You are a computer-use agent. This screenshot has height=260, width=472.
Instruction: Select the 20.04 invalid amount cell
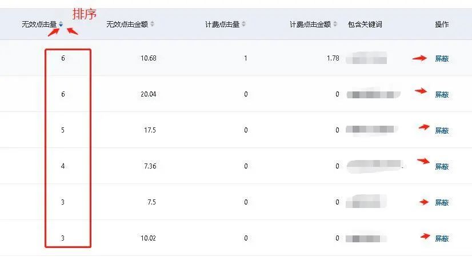(148, 94)
